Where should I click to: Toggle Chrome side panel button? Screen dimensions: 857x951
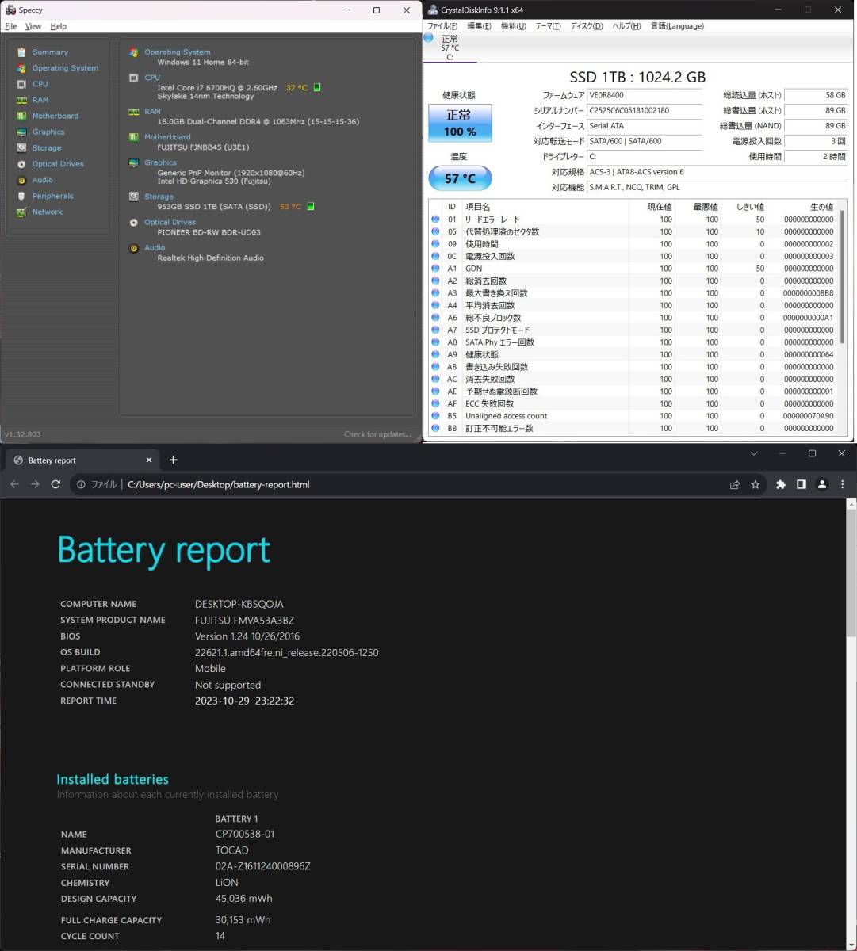802,484
